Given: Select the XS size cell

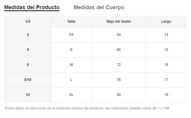Looking at the screenshot, I should 71,35.
